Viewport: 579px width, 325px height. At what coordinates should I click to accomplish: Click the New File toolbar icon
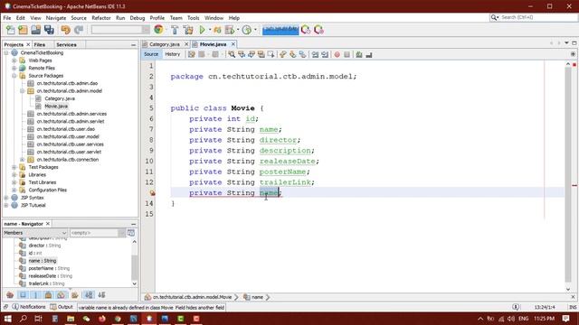10,30
